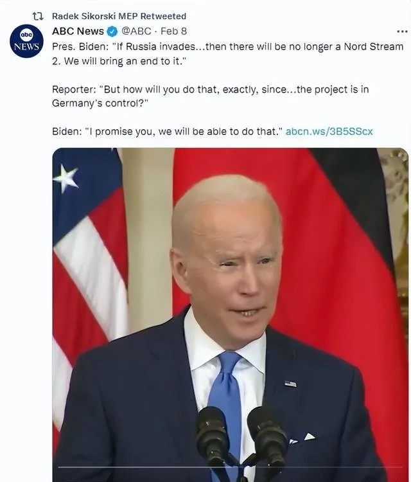Open the Feb 8 timestamp
The image size is (411, 482).
click(173, 31)
